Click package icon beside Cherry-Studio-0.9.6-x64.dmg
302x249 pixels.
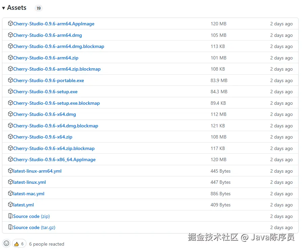pos(10,114)
